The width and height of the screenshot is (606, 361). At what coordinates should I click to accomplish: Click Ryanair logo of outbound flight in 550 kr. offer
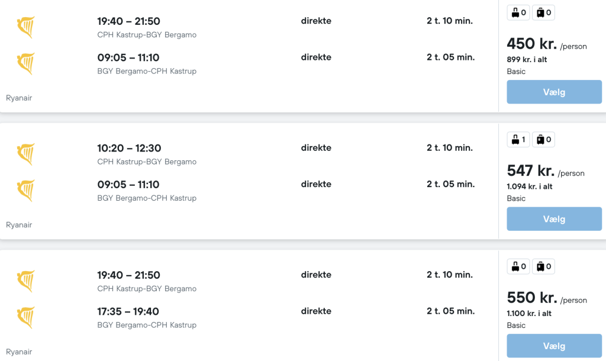(x=26, y=281)
